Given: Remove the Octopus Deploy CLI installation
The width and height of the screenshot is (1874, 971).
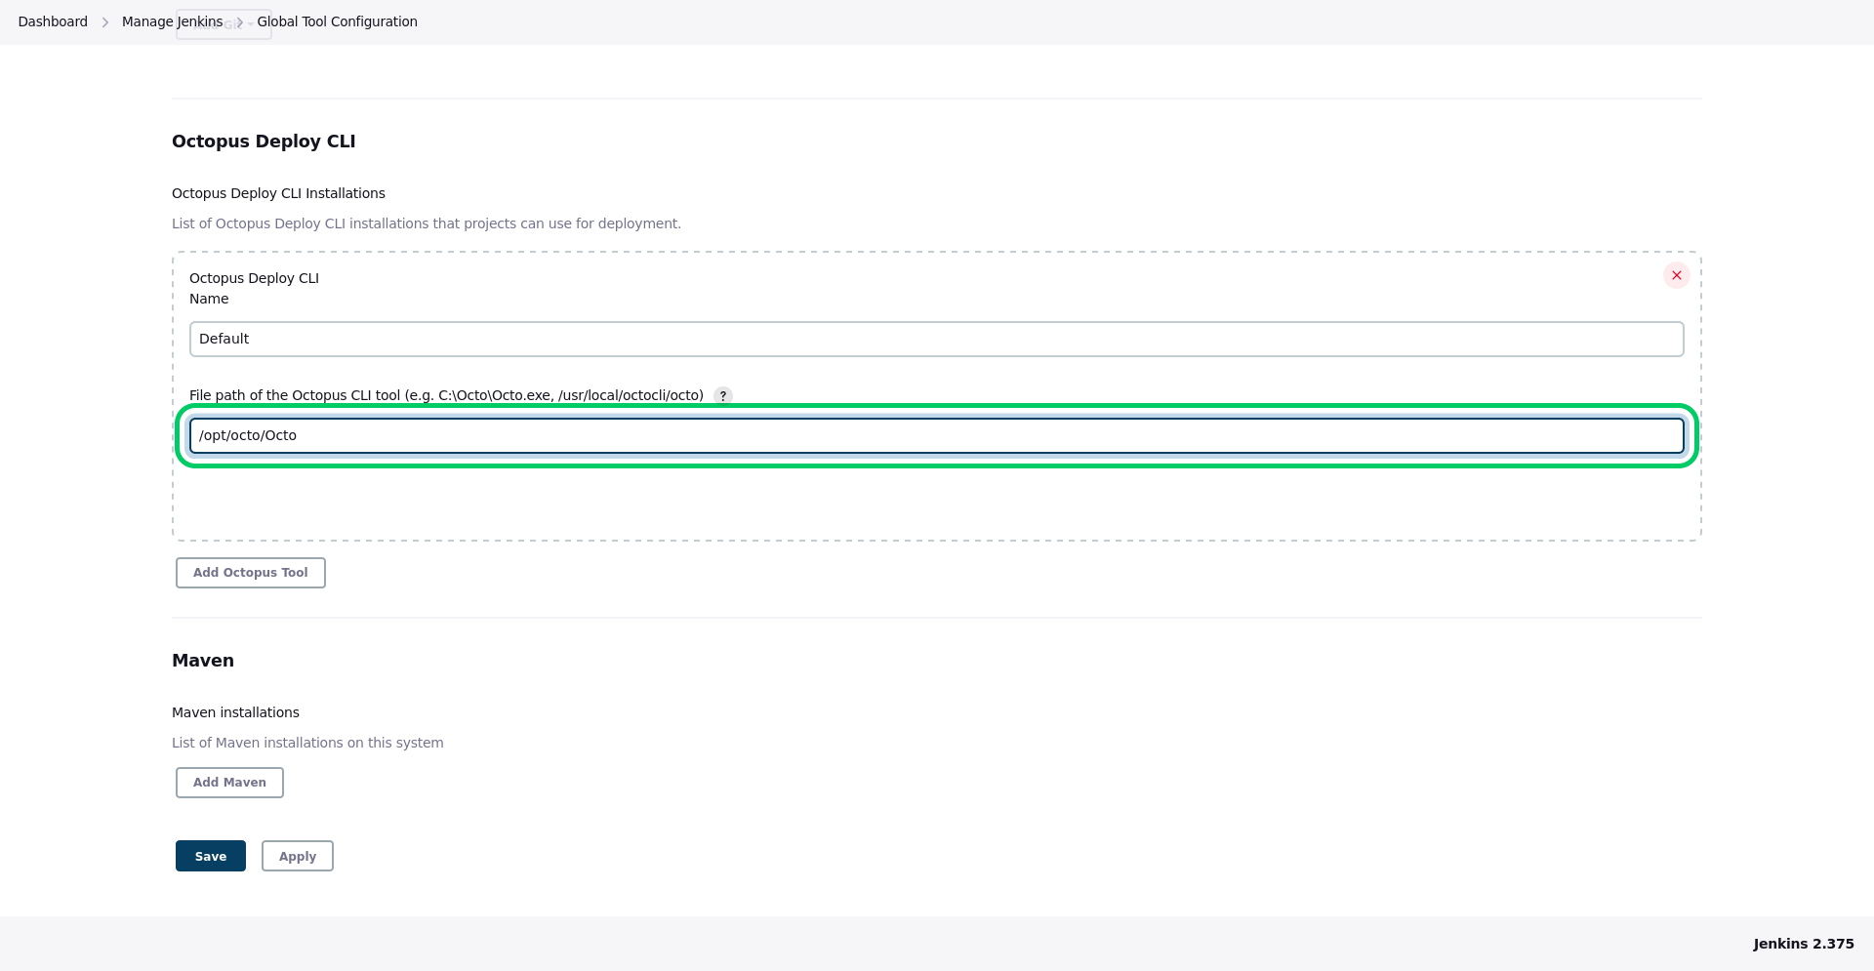Looking at the screenshot, I should pyautogui.click(x=1676, y=276).
